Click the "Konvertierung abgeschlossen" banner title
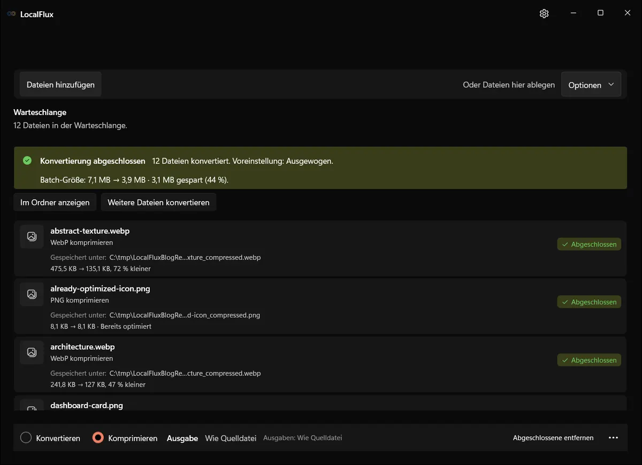 pos(93,161)
